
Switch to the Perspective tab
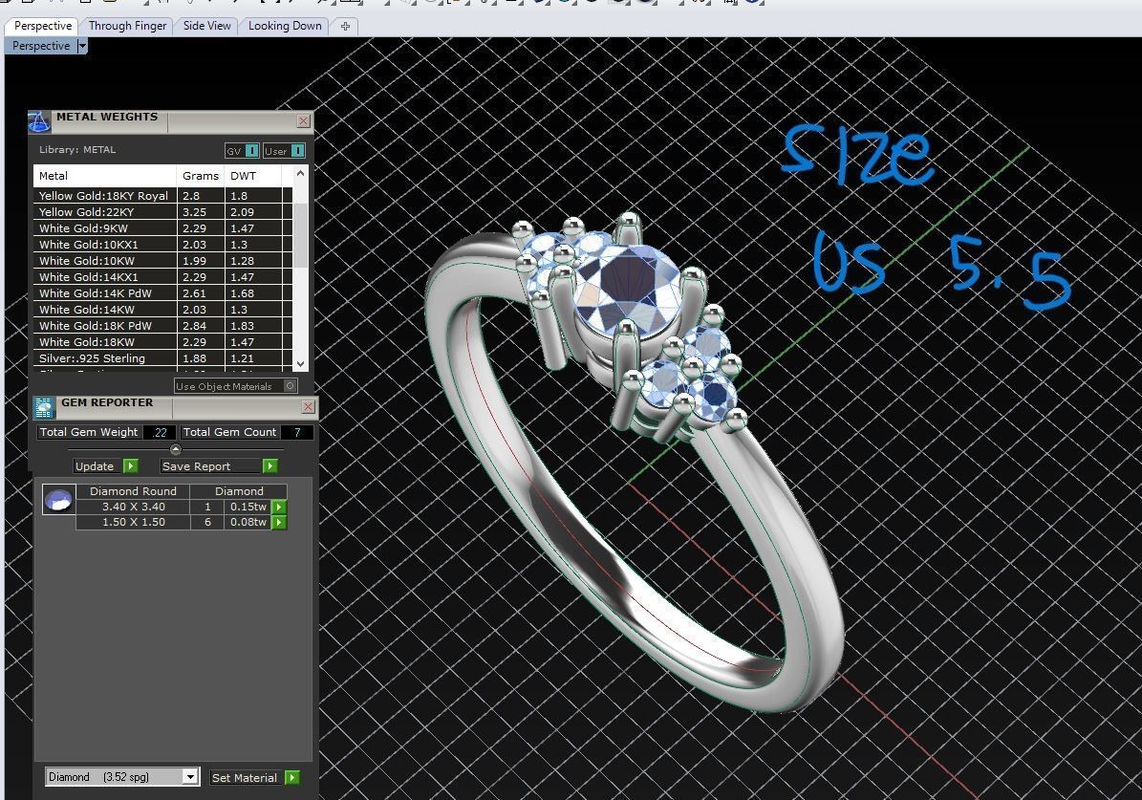click(x=43, y=26)
